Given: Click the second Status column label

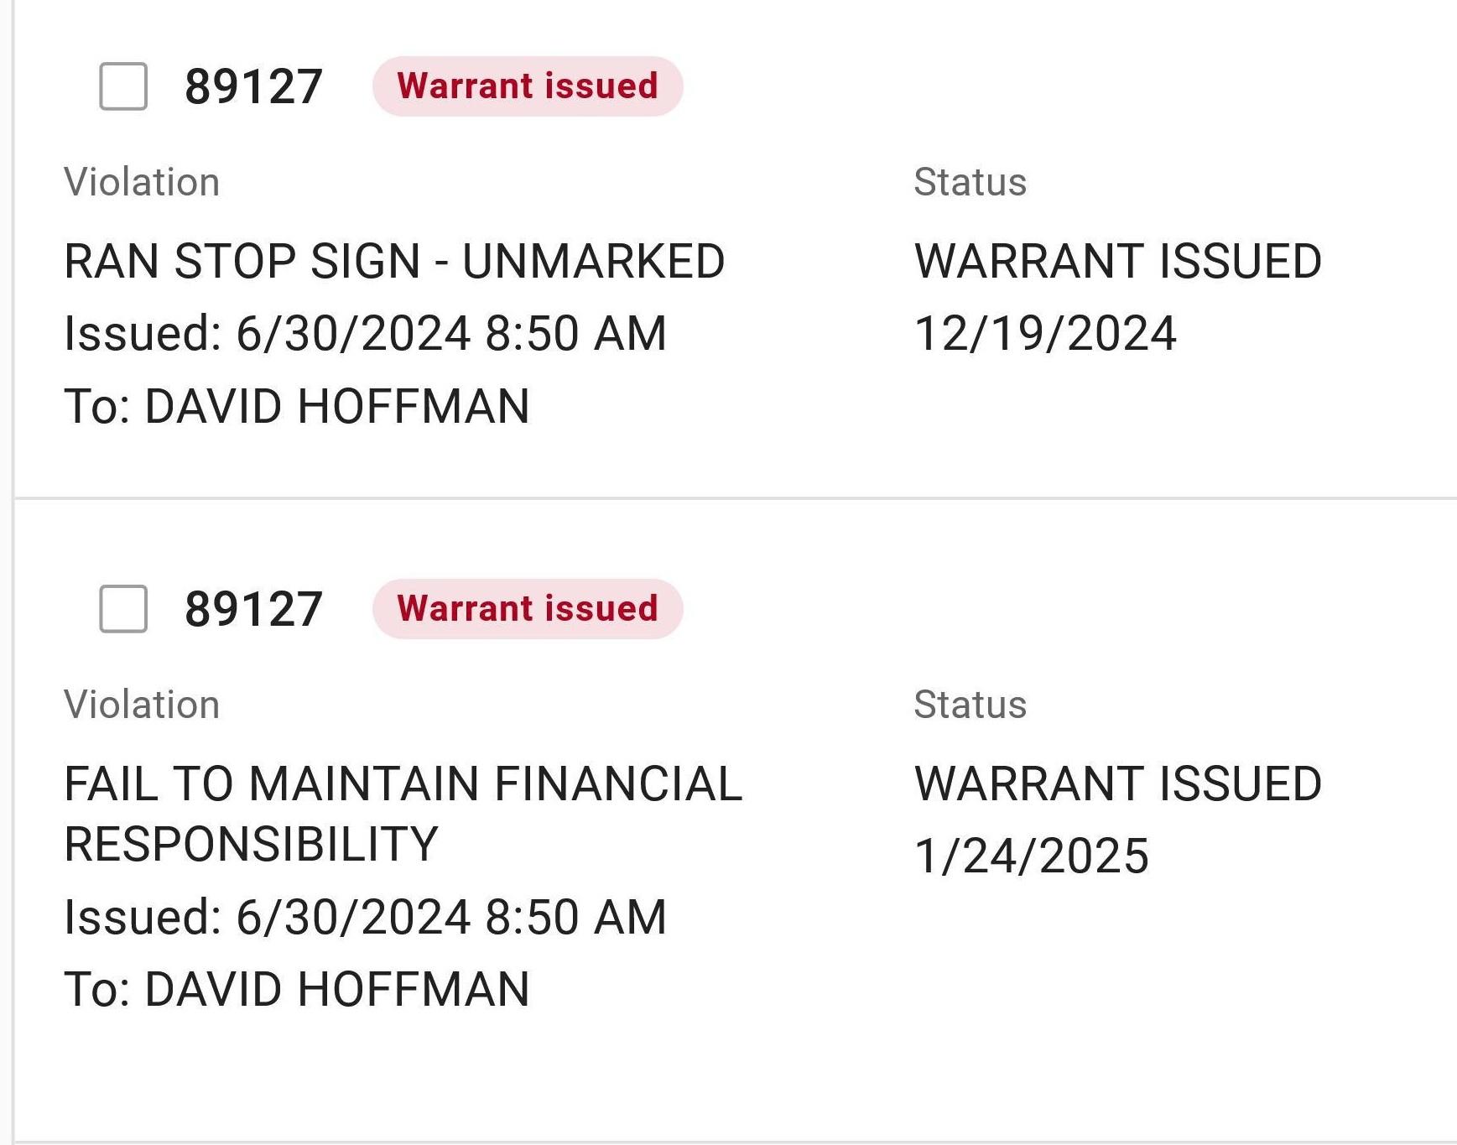Looking at the screenshot, I should pyautogui.click(x=970, y=705).
